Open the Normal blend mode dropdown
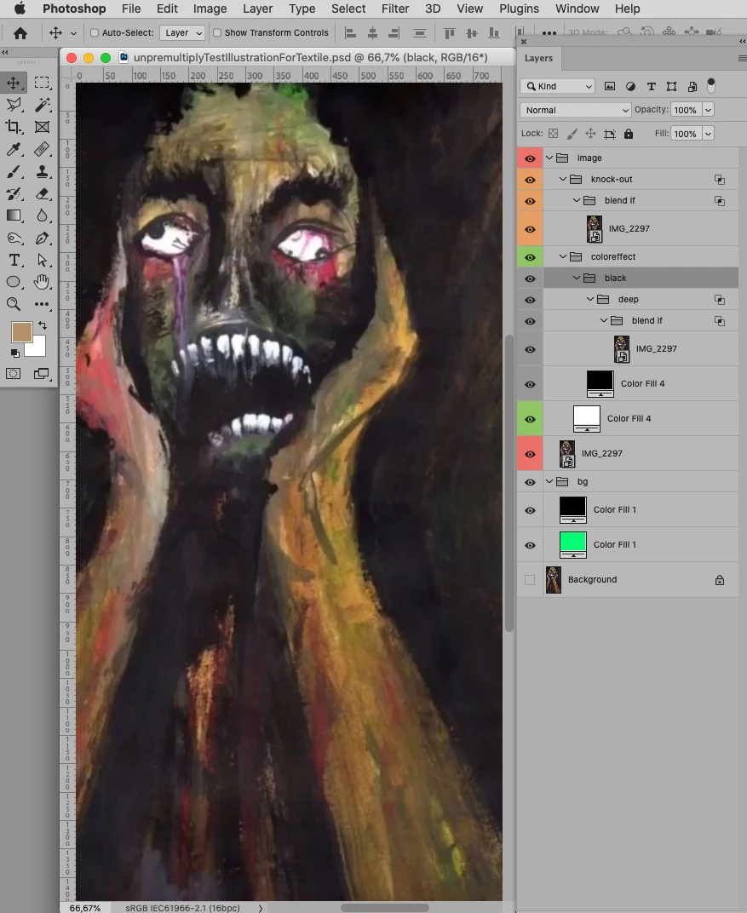Viewport: 747px width, 913px height. point(575,110)
